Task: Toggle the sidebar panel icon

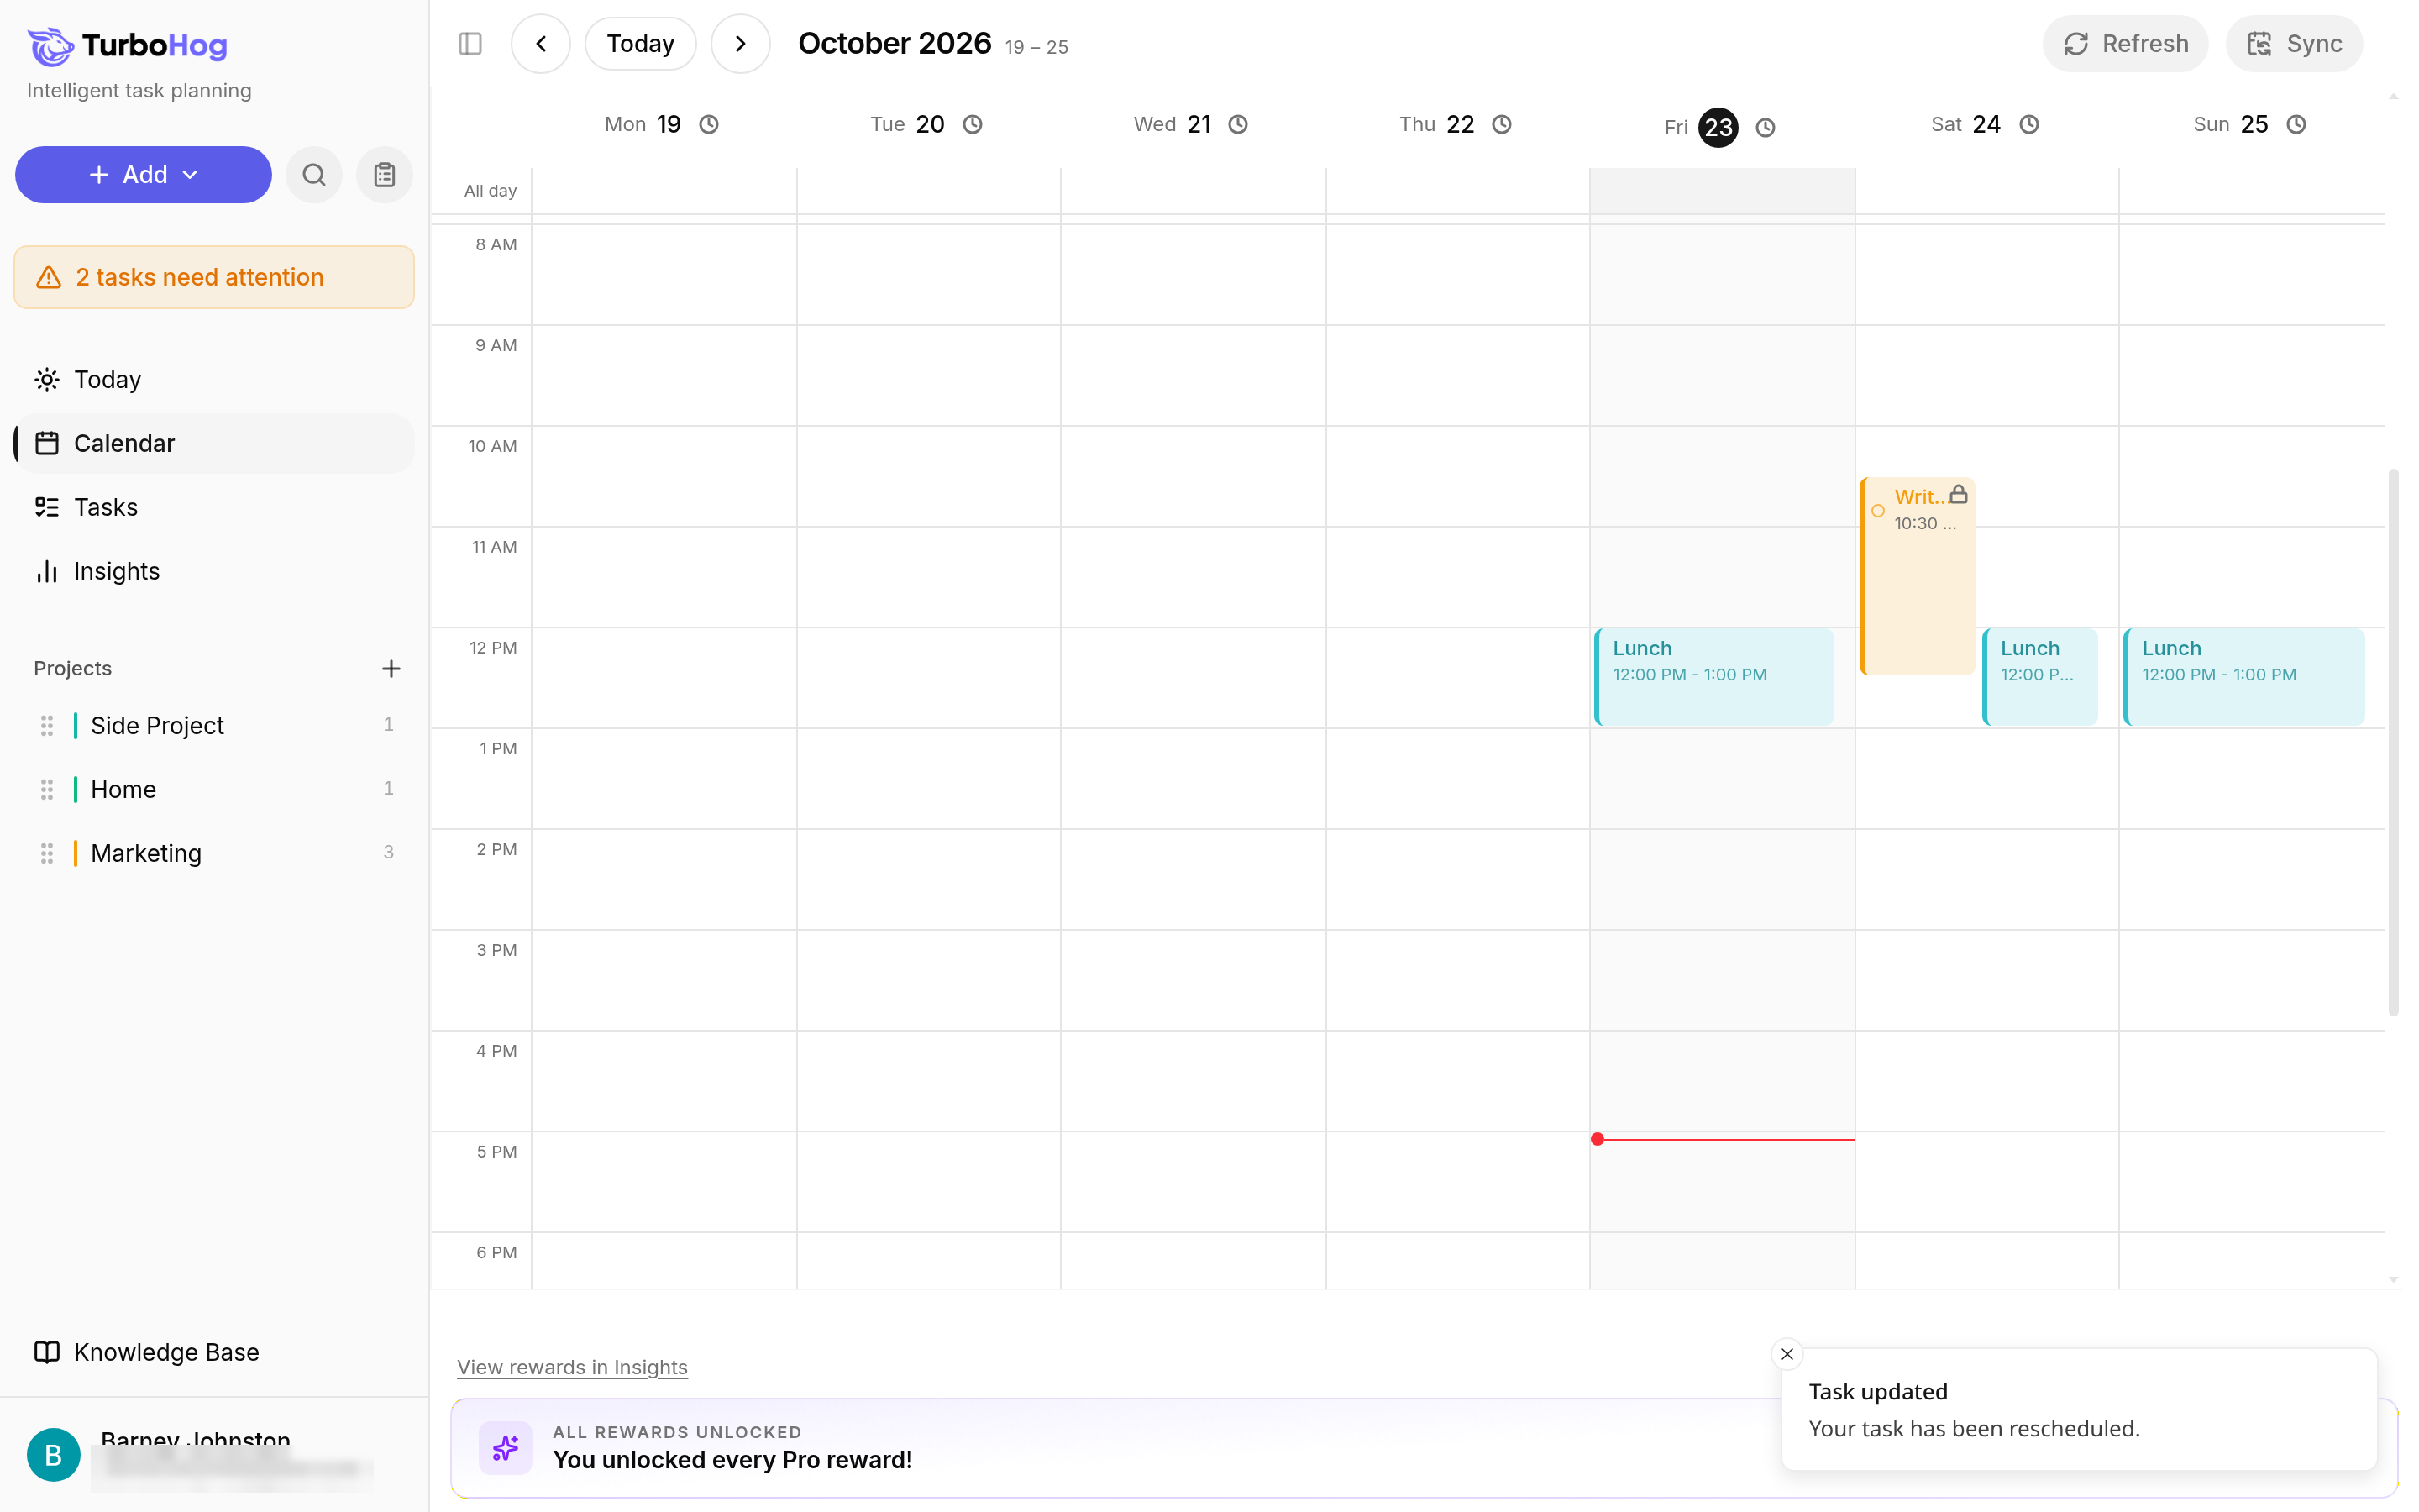Action: [470, 44]
